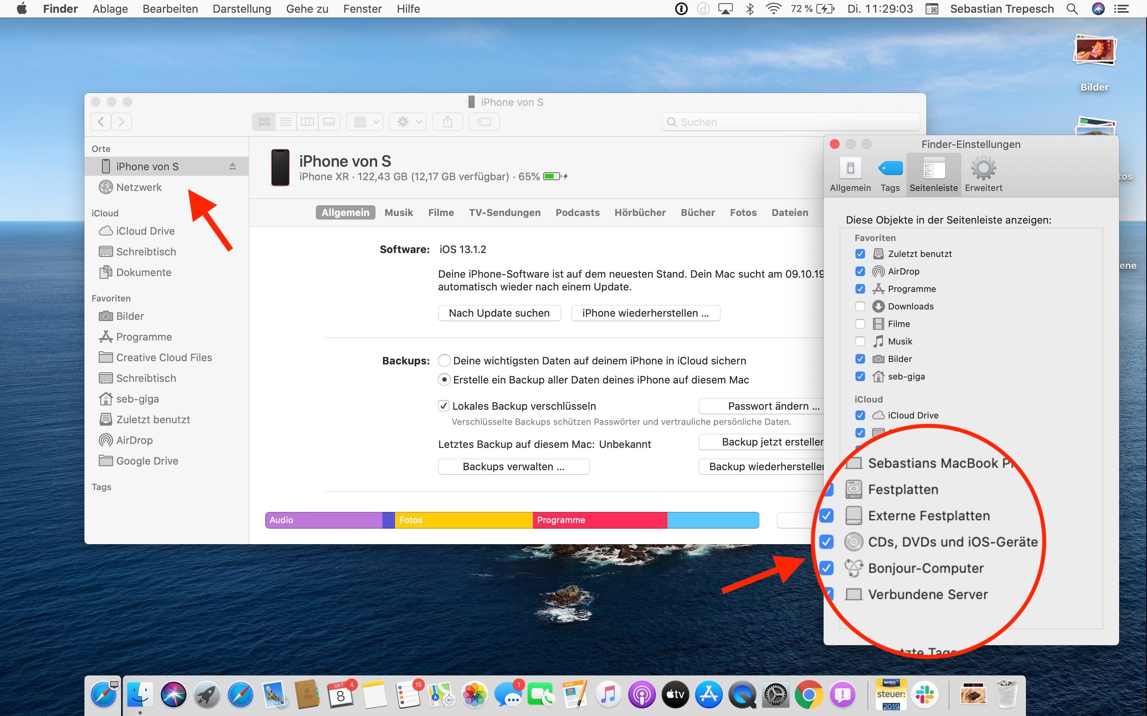Click Nach Update suchen button
Image resolution: width=1147 pixels, height=716 pixels.
coord(499,313)
